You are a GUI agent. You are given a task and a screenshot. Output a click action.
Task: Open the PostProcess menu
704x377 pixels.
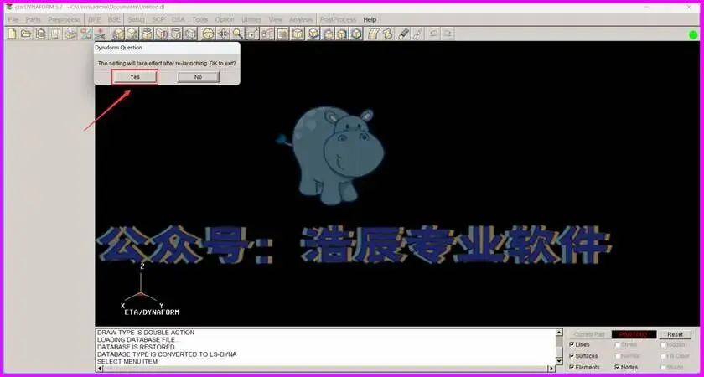click(338, 20)
